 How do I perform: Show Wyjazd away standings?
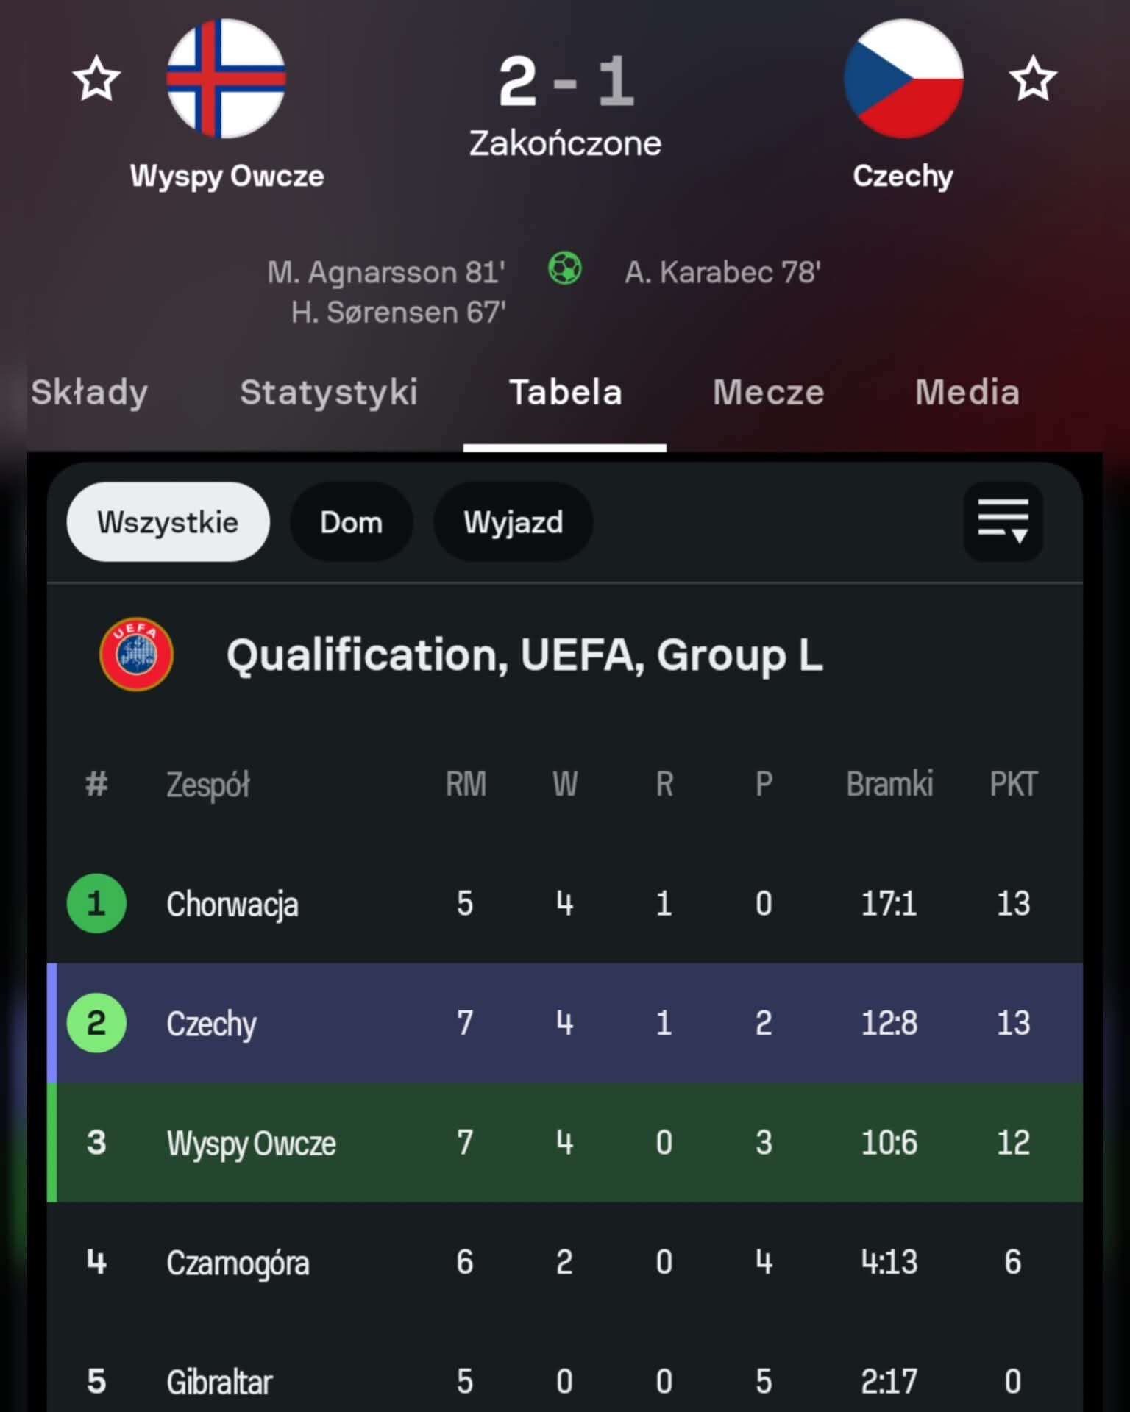(513, 522)
